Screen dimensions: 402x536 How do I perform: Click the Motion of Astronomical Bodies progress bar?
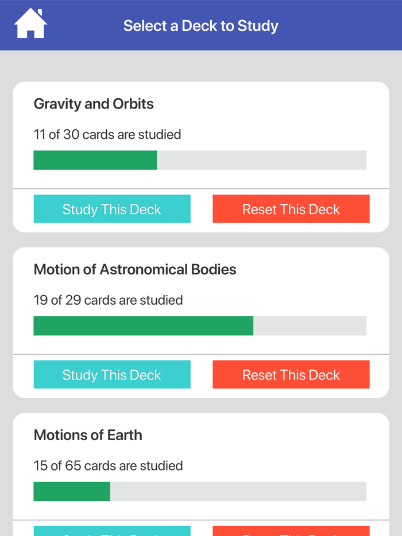click(x=200, y=325)
